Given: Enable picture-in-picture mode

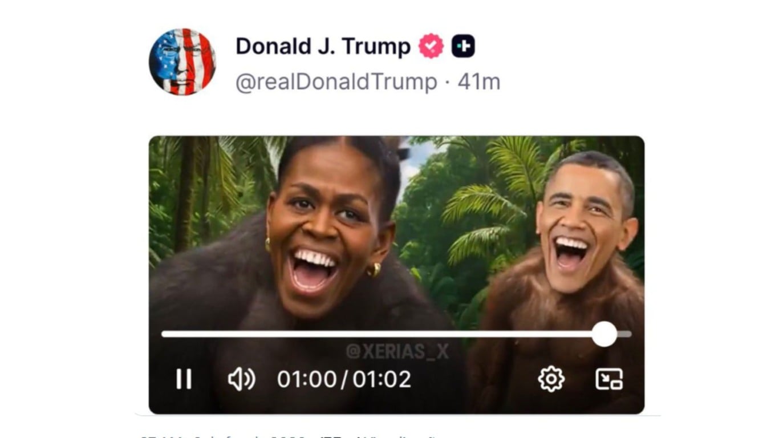Looking at the screenshot, I should pyautogui.click(x=609, y=379).
